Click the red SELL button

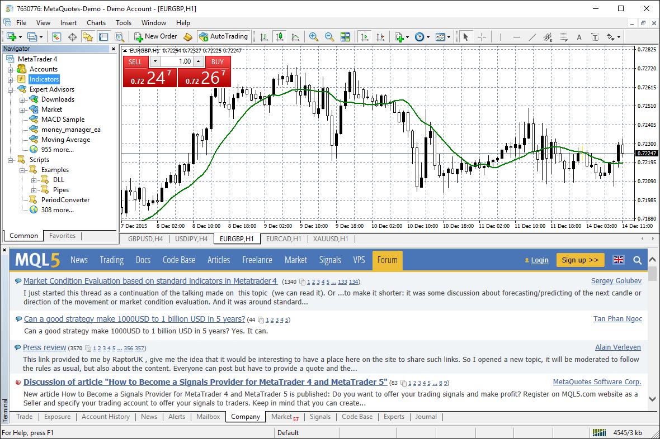136,62
